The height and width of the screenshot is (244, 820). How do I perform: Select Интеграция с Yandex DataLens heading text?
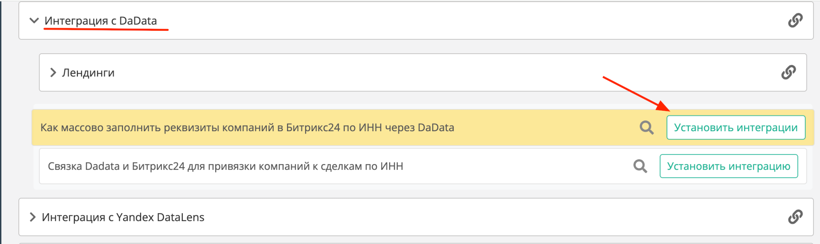[123, 217]
